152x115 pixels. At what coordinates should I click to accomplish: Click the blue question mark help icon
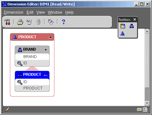click(x=63, y=22)
